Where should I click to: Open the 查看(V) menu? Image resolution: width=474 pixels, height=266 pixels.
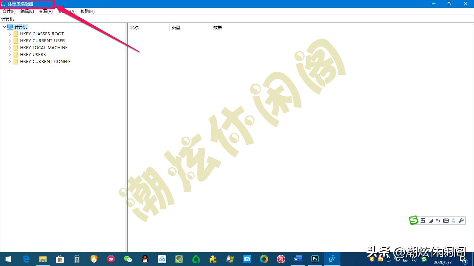point(45,11)
